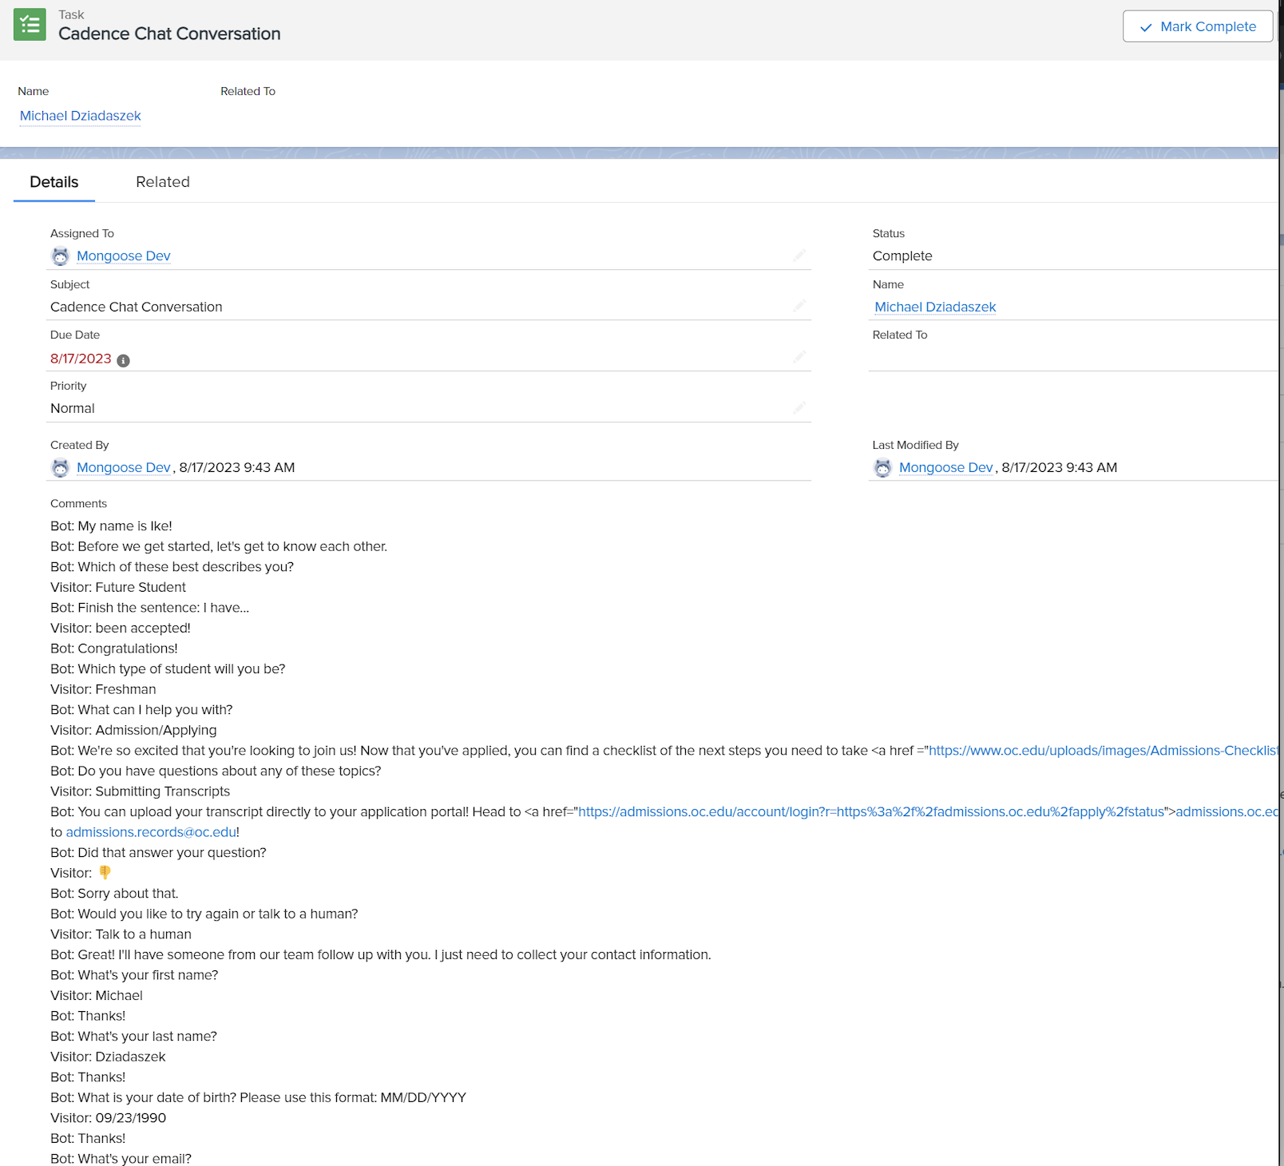Click the Subject field's edit pencil
Image resolution: width=1284 pixels, height=1166 pixels.
[x=799, y=306]
